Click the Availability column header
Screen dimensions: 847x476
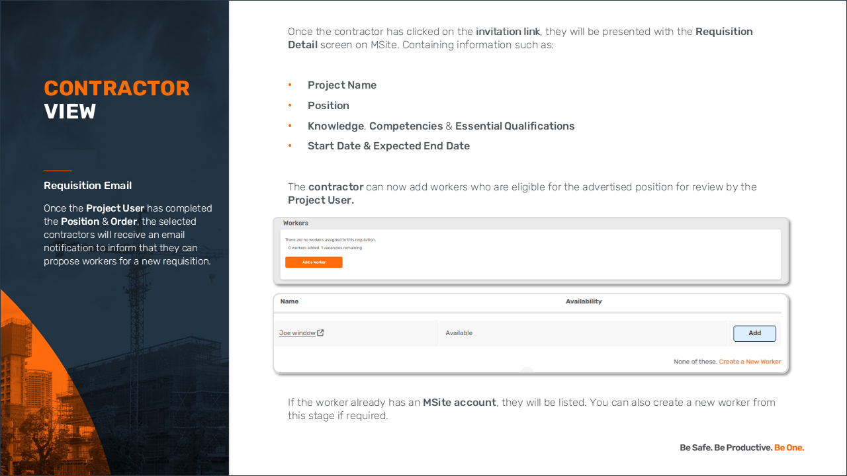coord(583,301)
